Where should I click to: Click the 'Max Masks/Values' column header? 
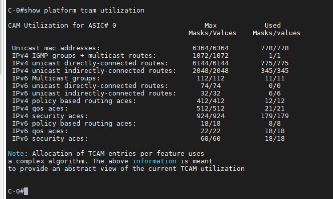coord(212,29)
